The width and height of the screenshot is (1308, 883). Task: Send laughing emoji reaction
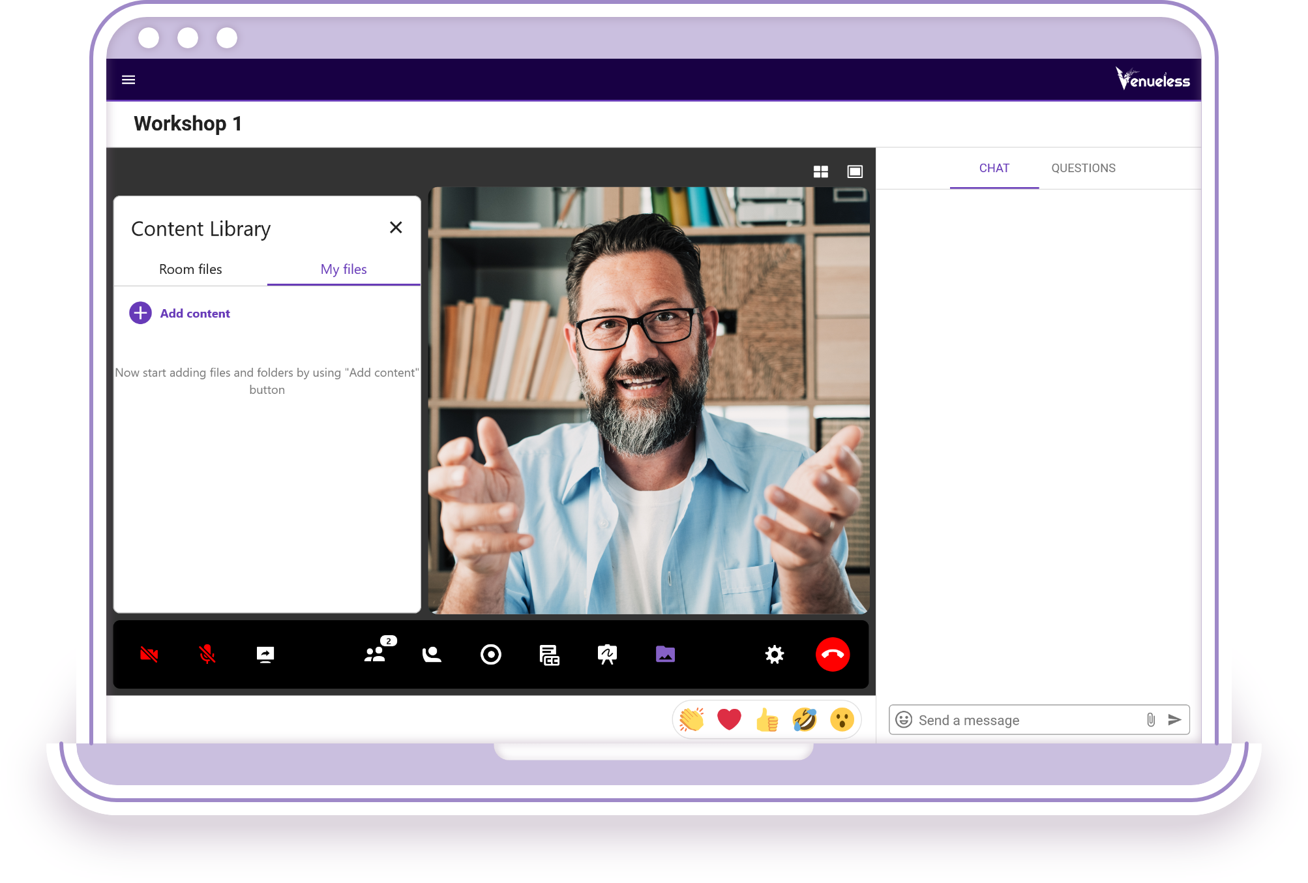coord(805,720)
